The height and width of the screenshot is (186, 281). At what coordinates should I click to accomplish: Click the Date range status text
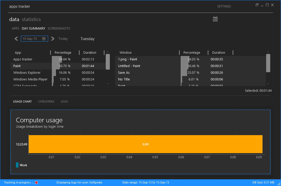(146, 182)
